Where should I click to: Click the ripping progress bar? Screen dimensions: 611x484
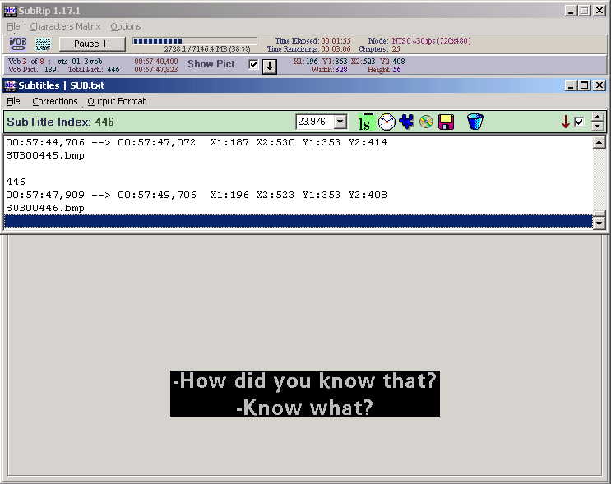pos(194,40)
